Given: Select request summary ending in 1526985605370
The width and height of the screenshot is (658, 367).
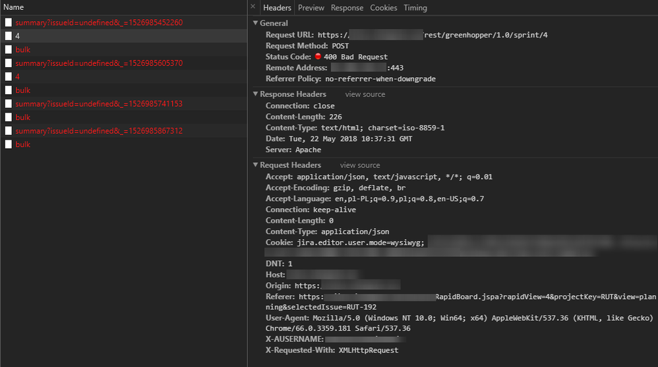Looking at the screenshot, I should [x=99, y=63].
